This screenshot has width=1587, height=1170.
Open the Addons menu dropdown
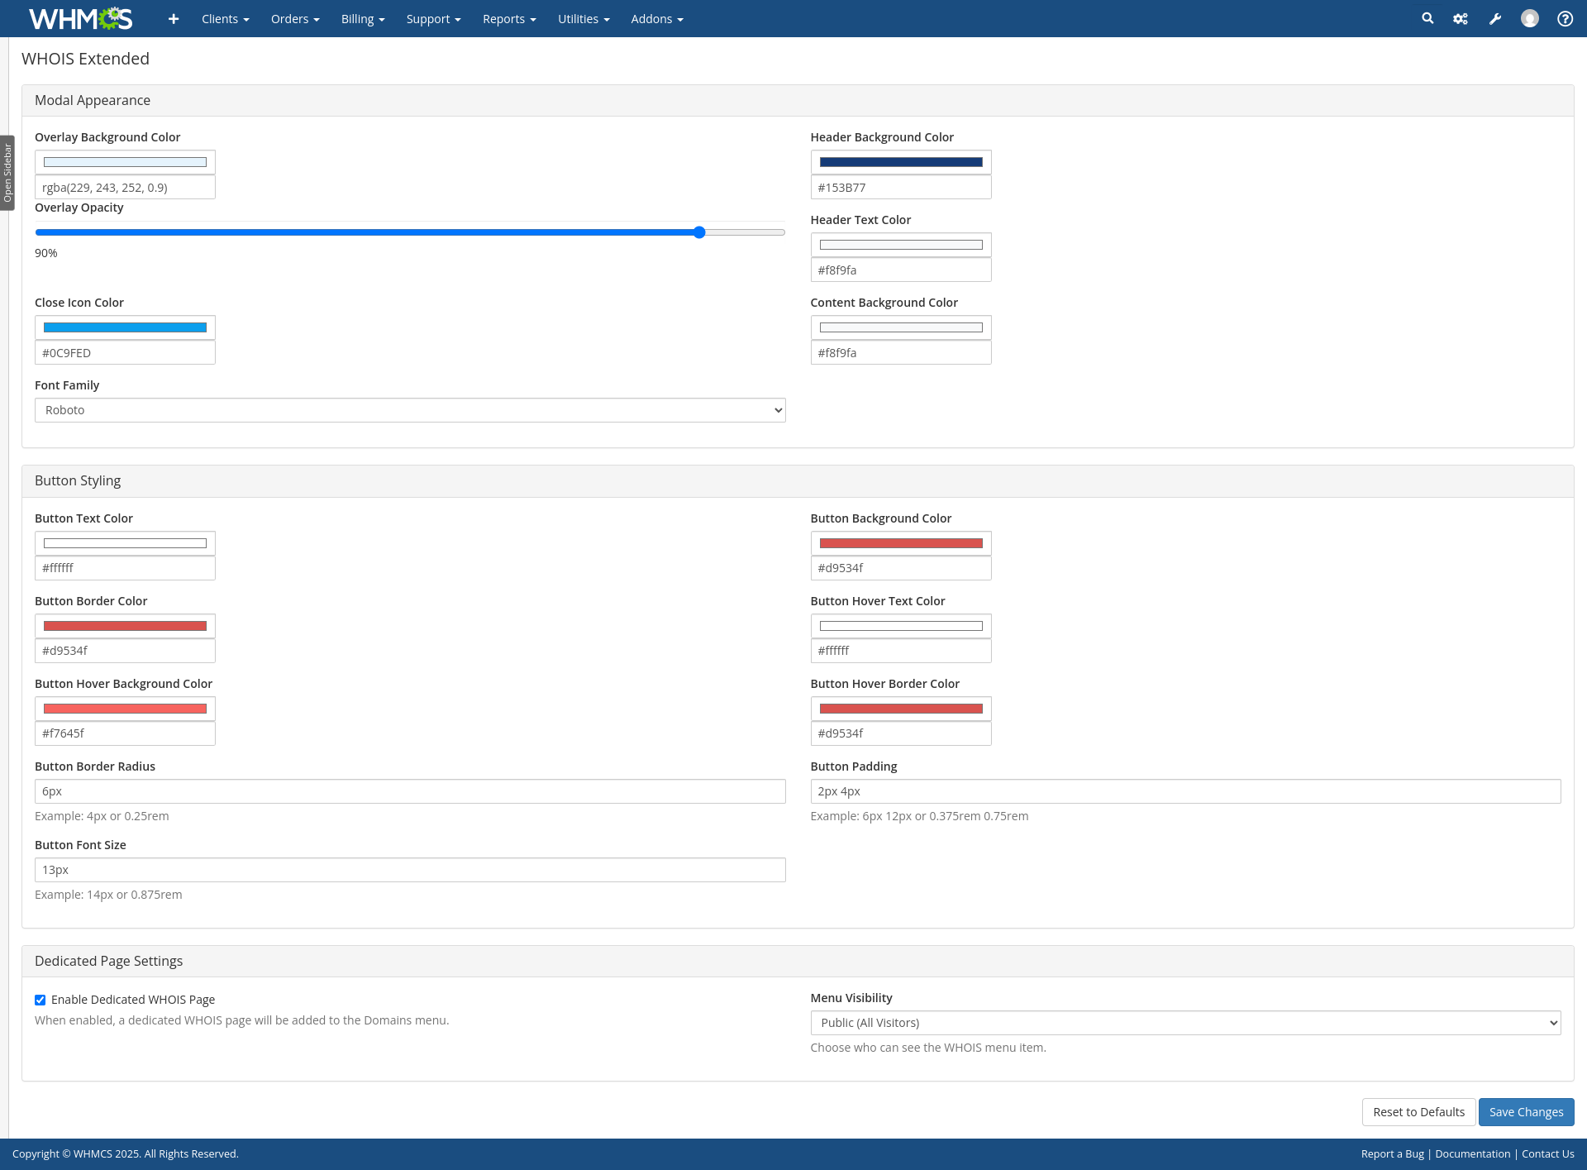(656, 19)
